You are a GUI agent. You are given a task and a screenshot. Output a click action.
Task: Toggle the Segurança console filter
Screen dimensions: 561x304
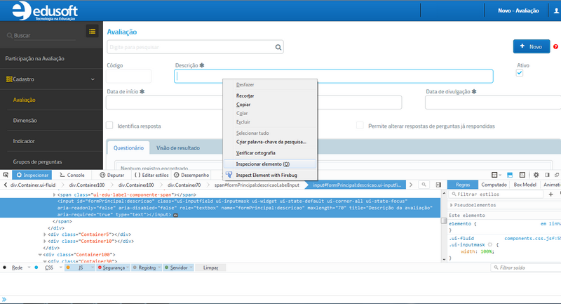pyautogui.click(x=111, y=267)
